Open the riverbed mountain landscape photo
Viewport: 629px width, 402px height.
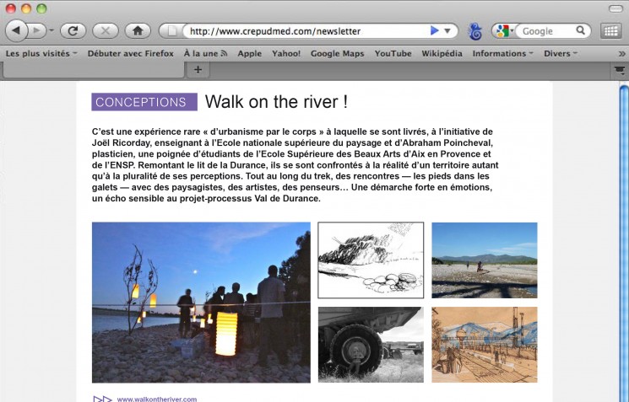point(484,260)
